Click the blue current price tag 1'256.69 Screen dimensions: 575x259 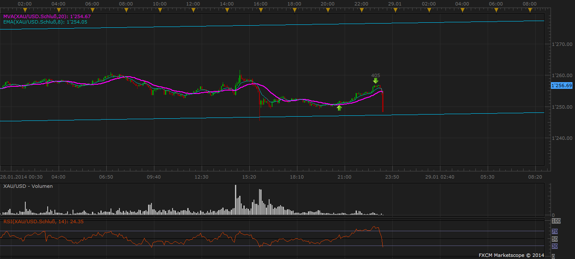tap(562, 85)
